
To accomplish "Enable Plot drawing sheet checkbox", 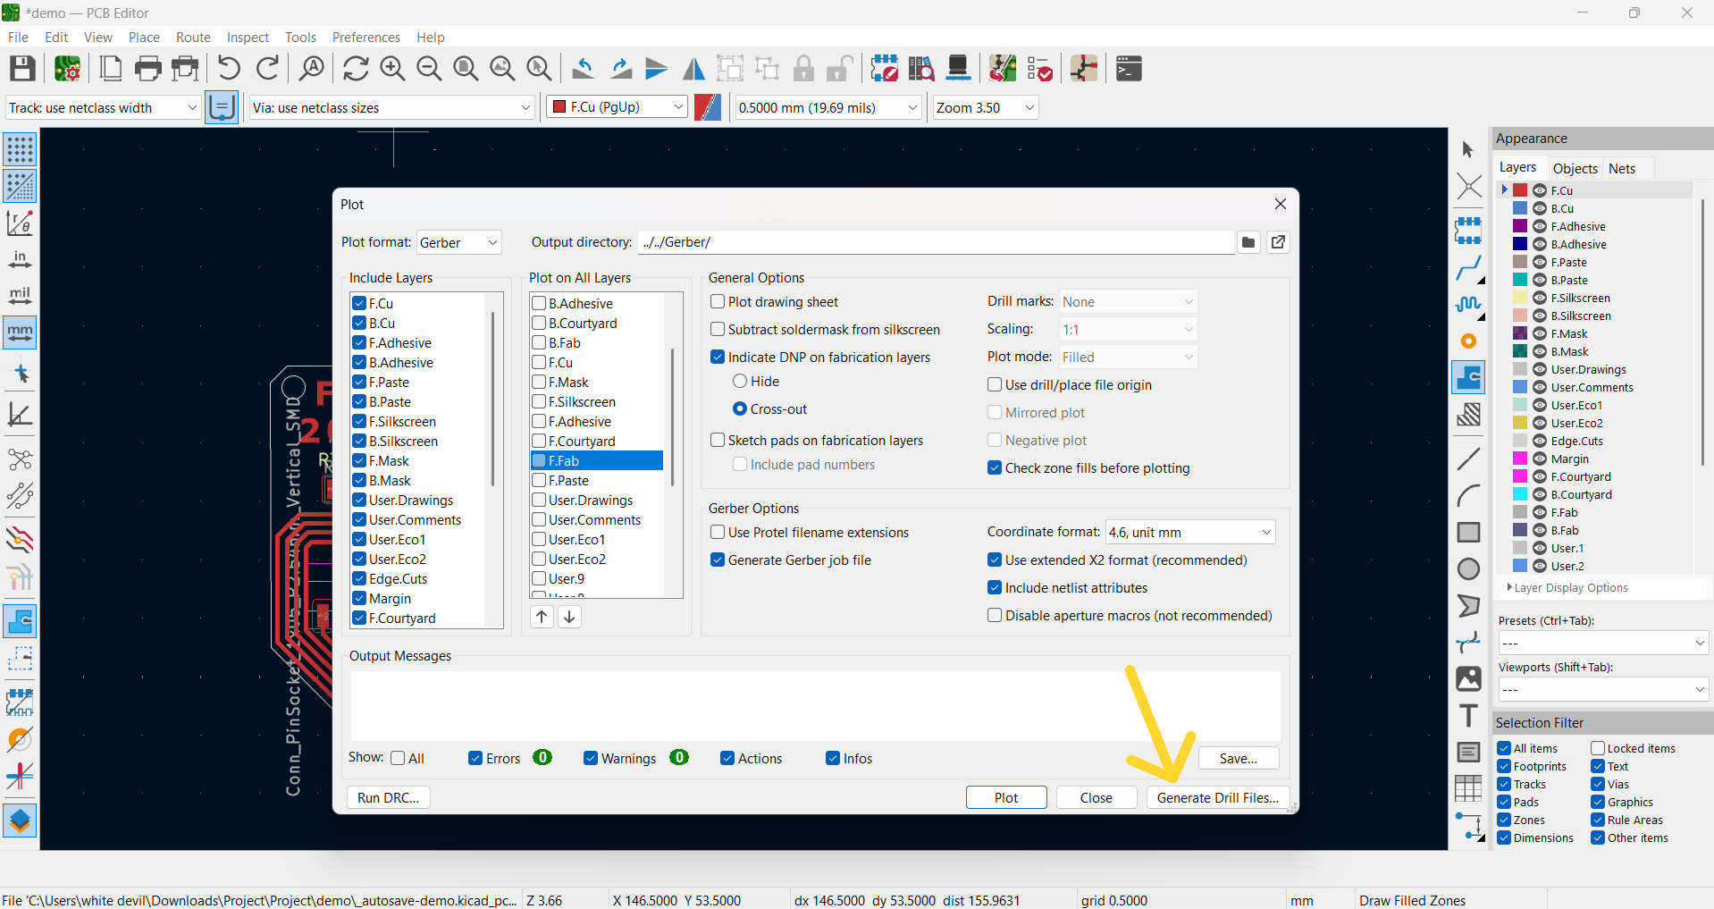I will click(718, 301).
